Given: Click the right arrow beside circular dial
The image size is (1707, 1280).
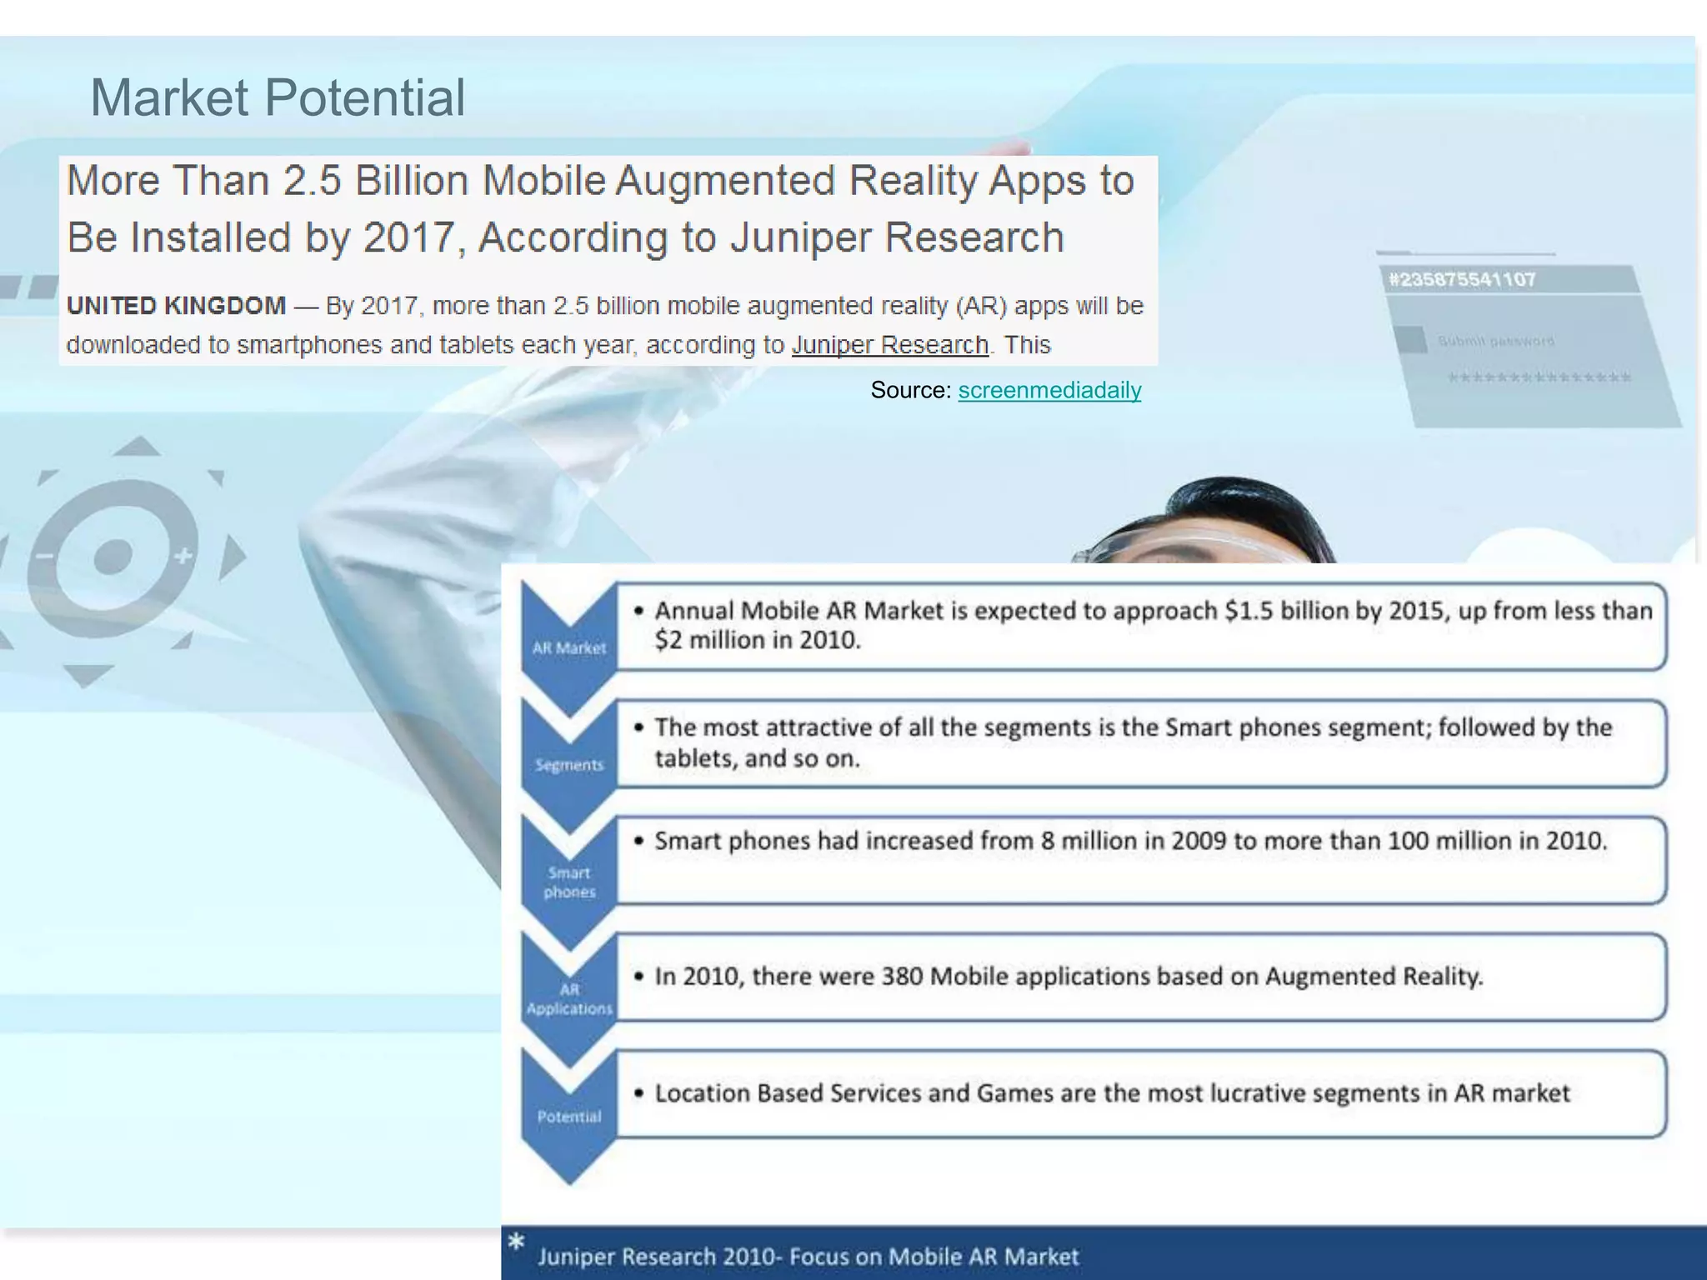Looking at the screenshot, I should pos(233,557).
